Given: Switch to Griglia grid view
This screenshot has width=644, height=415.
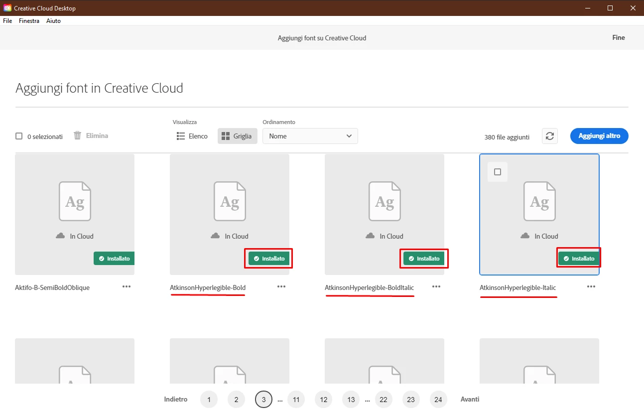Looking at the screenshot, I should pyautogui.click(x=238, y=136).
